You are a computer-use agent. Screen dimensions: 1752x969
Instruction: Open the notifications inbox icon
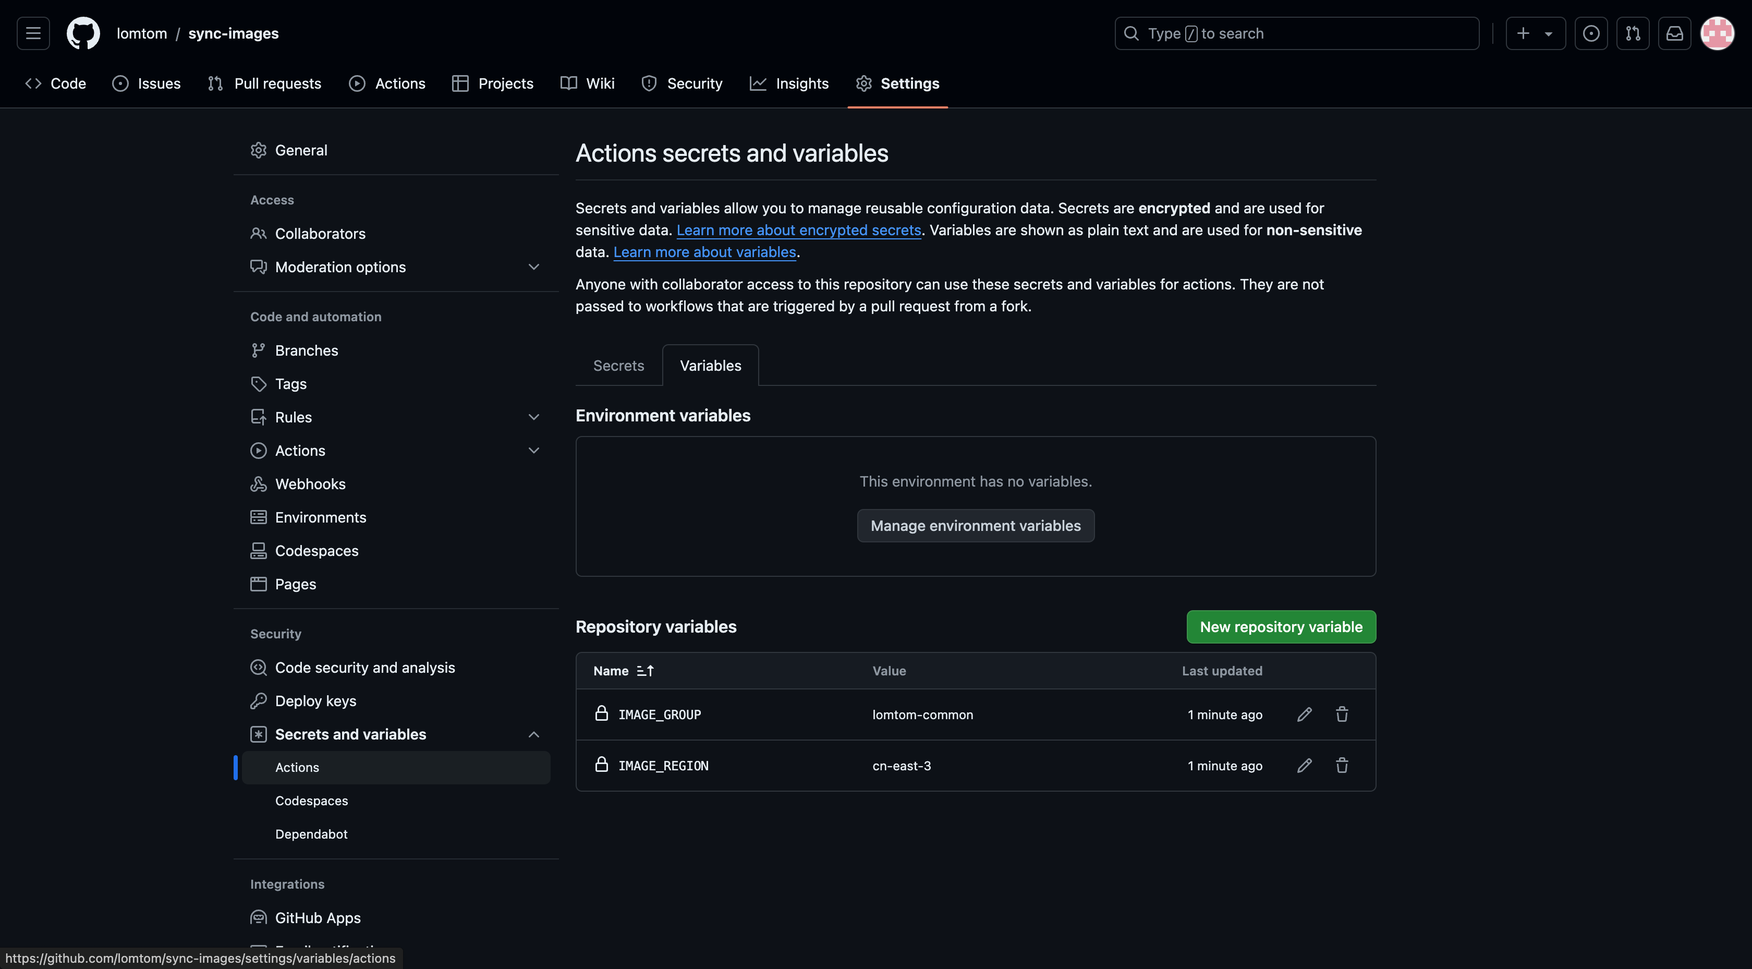pyautogui.click(x=1674, y=33)
